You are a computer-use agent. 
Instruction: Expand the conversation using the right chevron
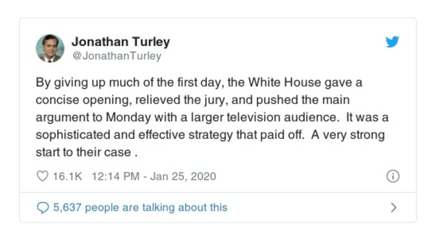click(393, 207)
